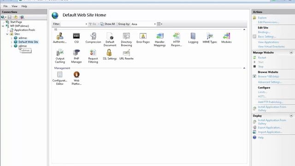This screenshot has width=295, height=166.
Task: Click Import Application link
Action: (270, 132)
